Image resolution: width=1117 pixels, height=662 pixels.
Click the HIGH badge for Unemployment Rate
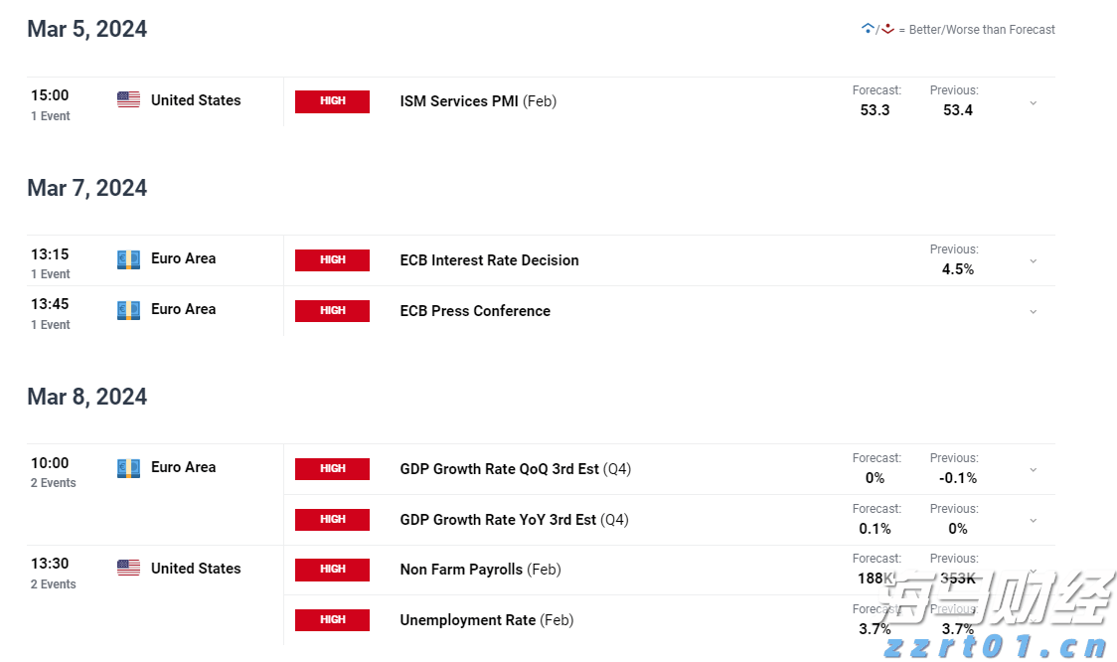click(x=332, y=620)
